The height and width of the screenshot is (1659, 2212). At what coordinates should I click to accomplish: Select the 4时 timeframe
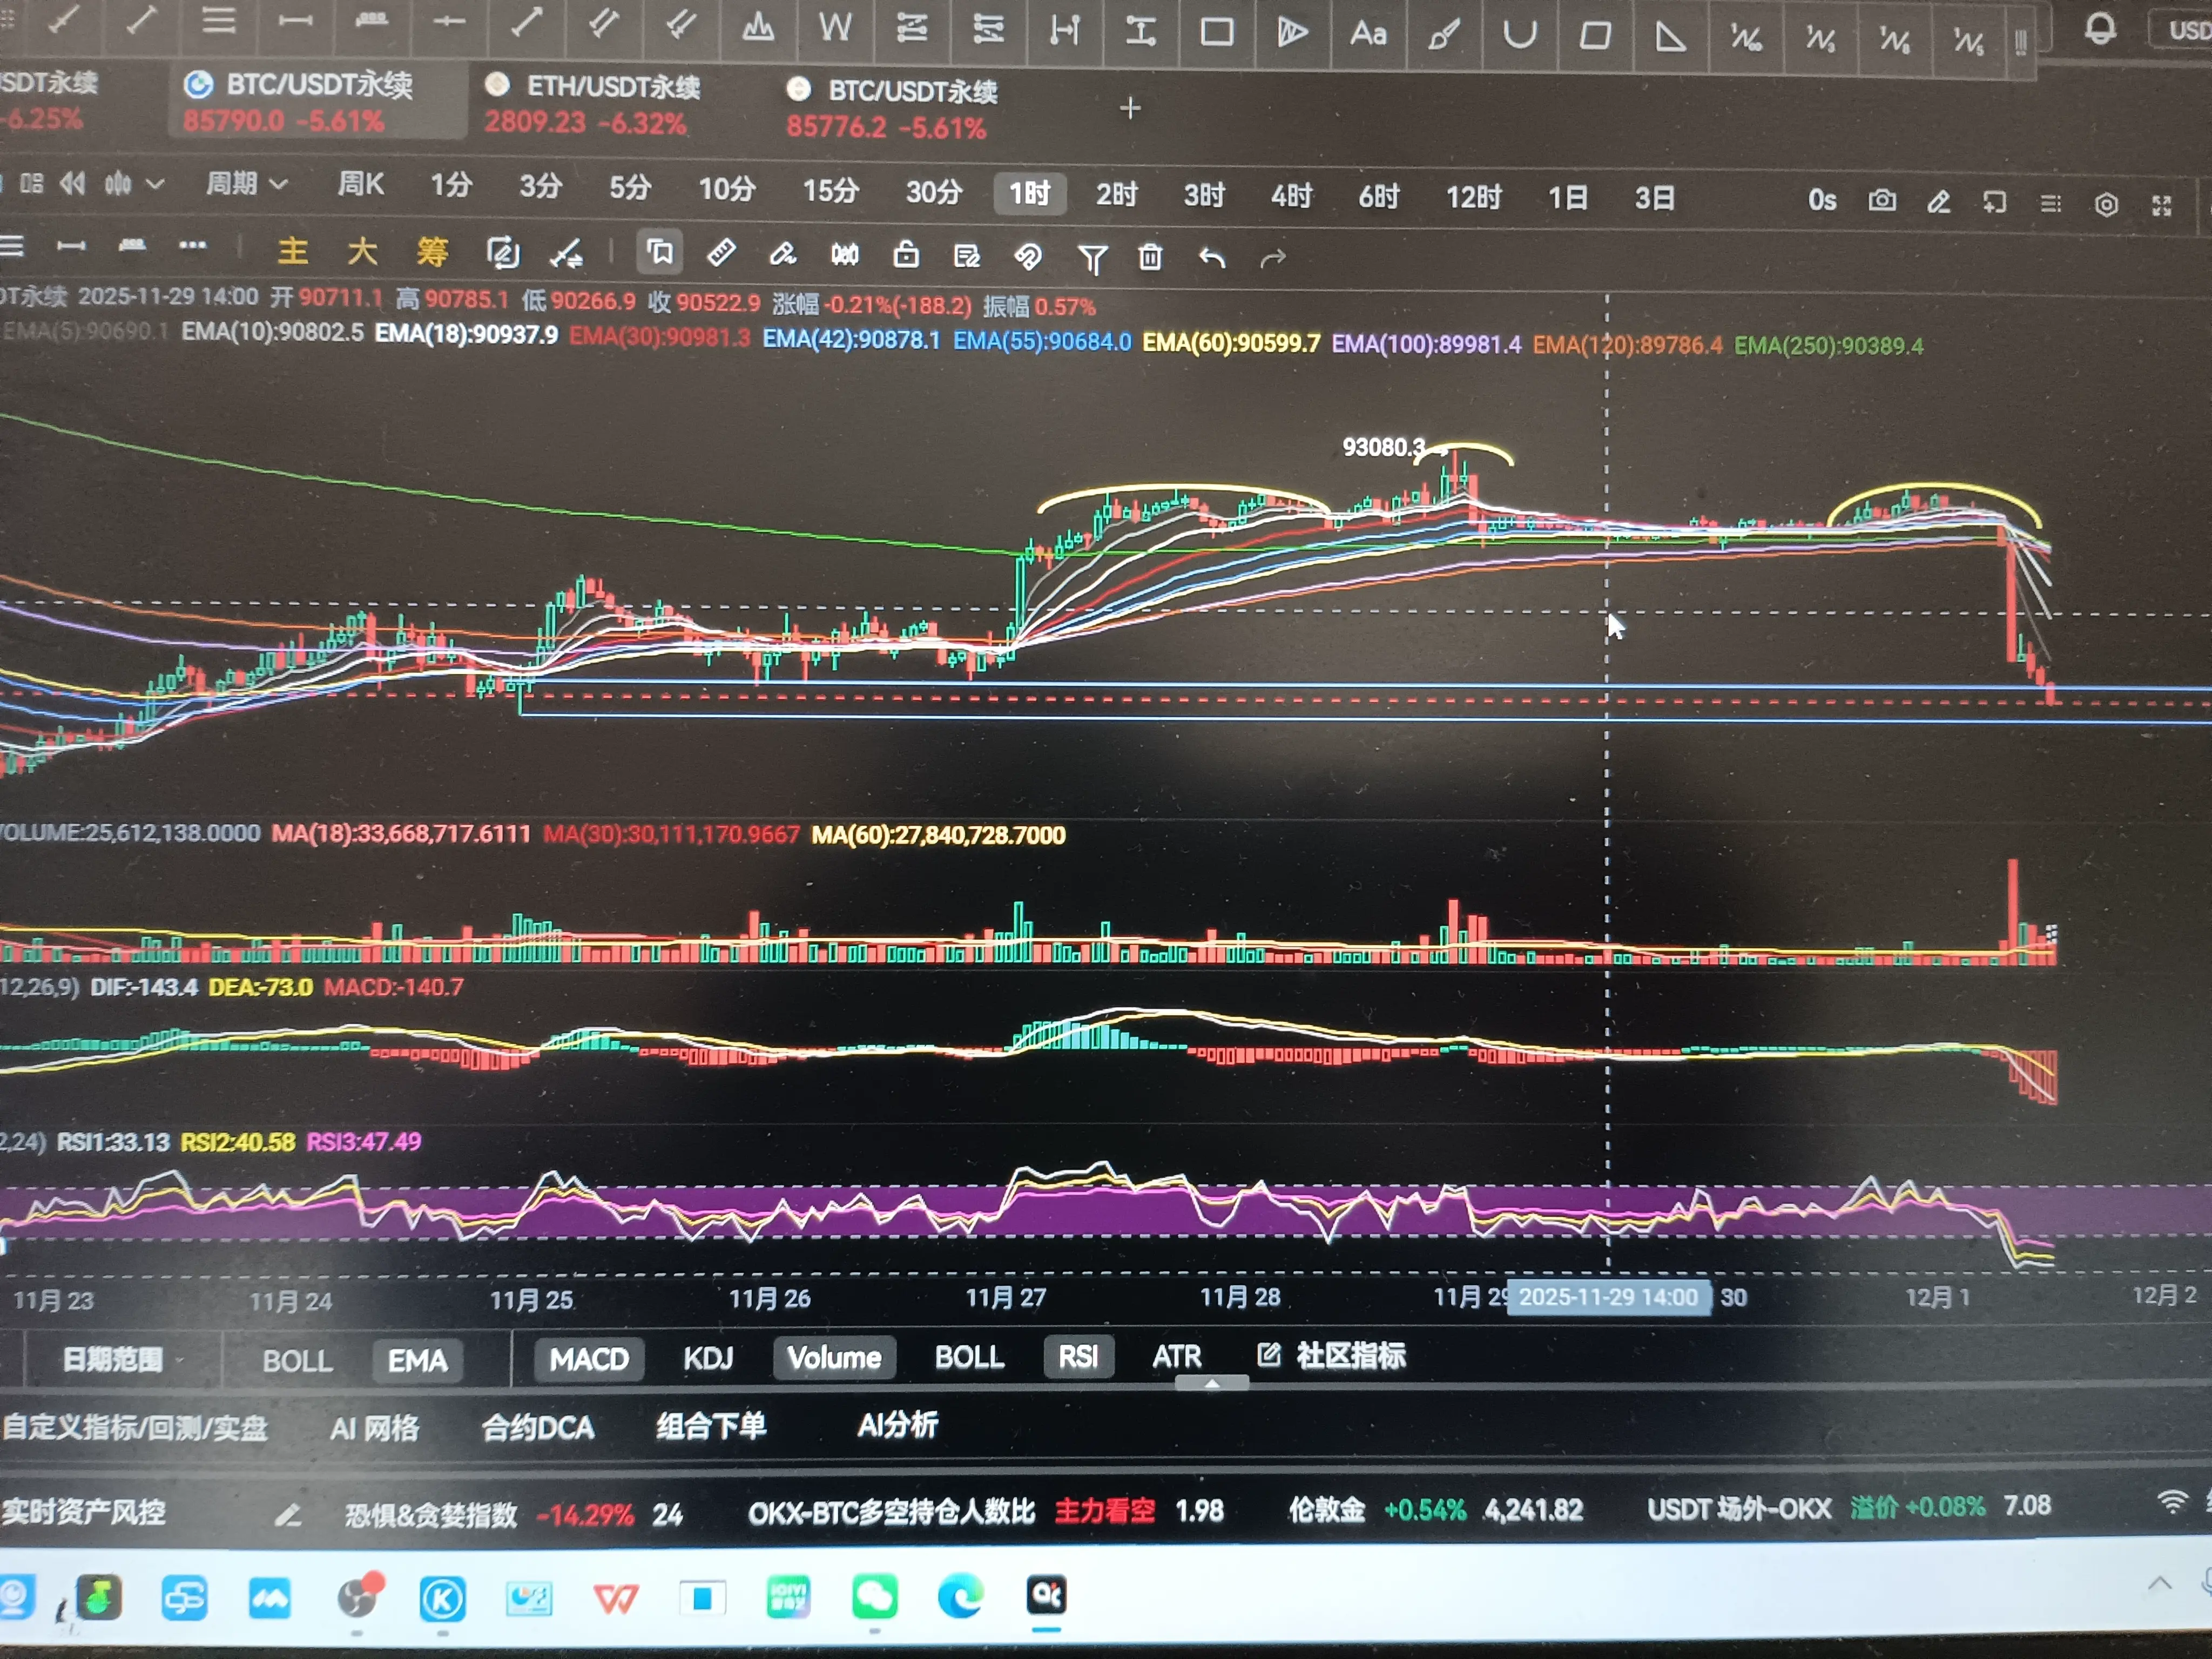click(x=1291, y=196)
